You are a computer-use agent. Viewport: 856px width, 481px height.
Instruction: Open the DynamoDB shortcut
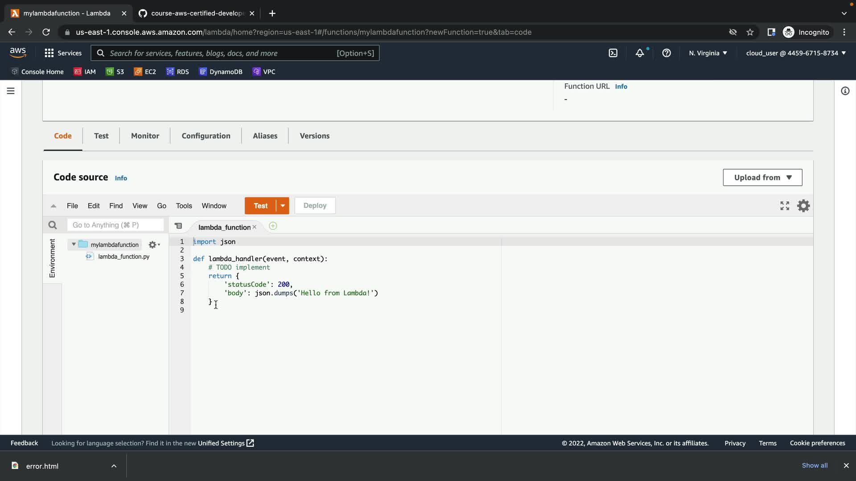pyautogui.click(x=221, y=72)
